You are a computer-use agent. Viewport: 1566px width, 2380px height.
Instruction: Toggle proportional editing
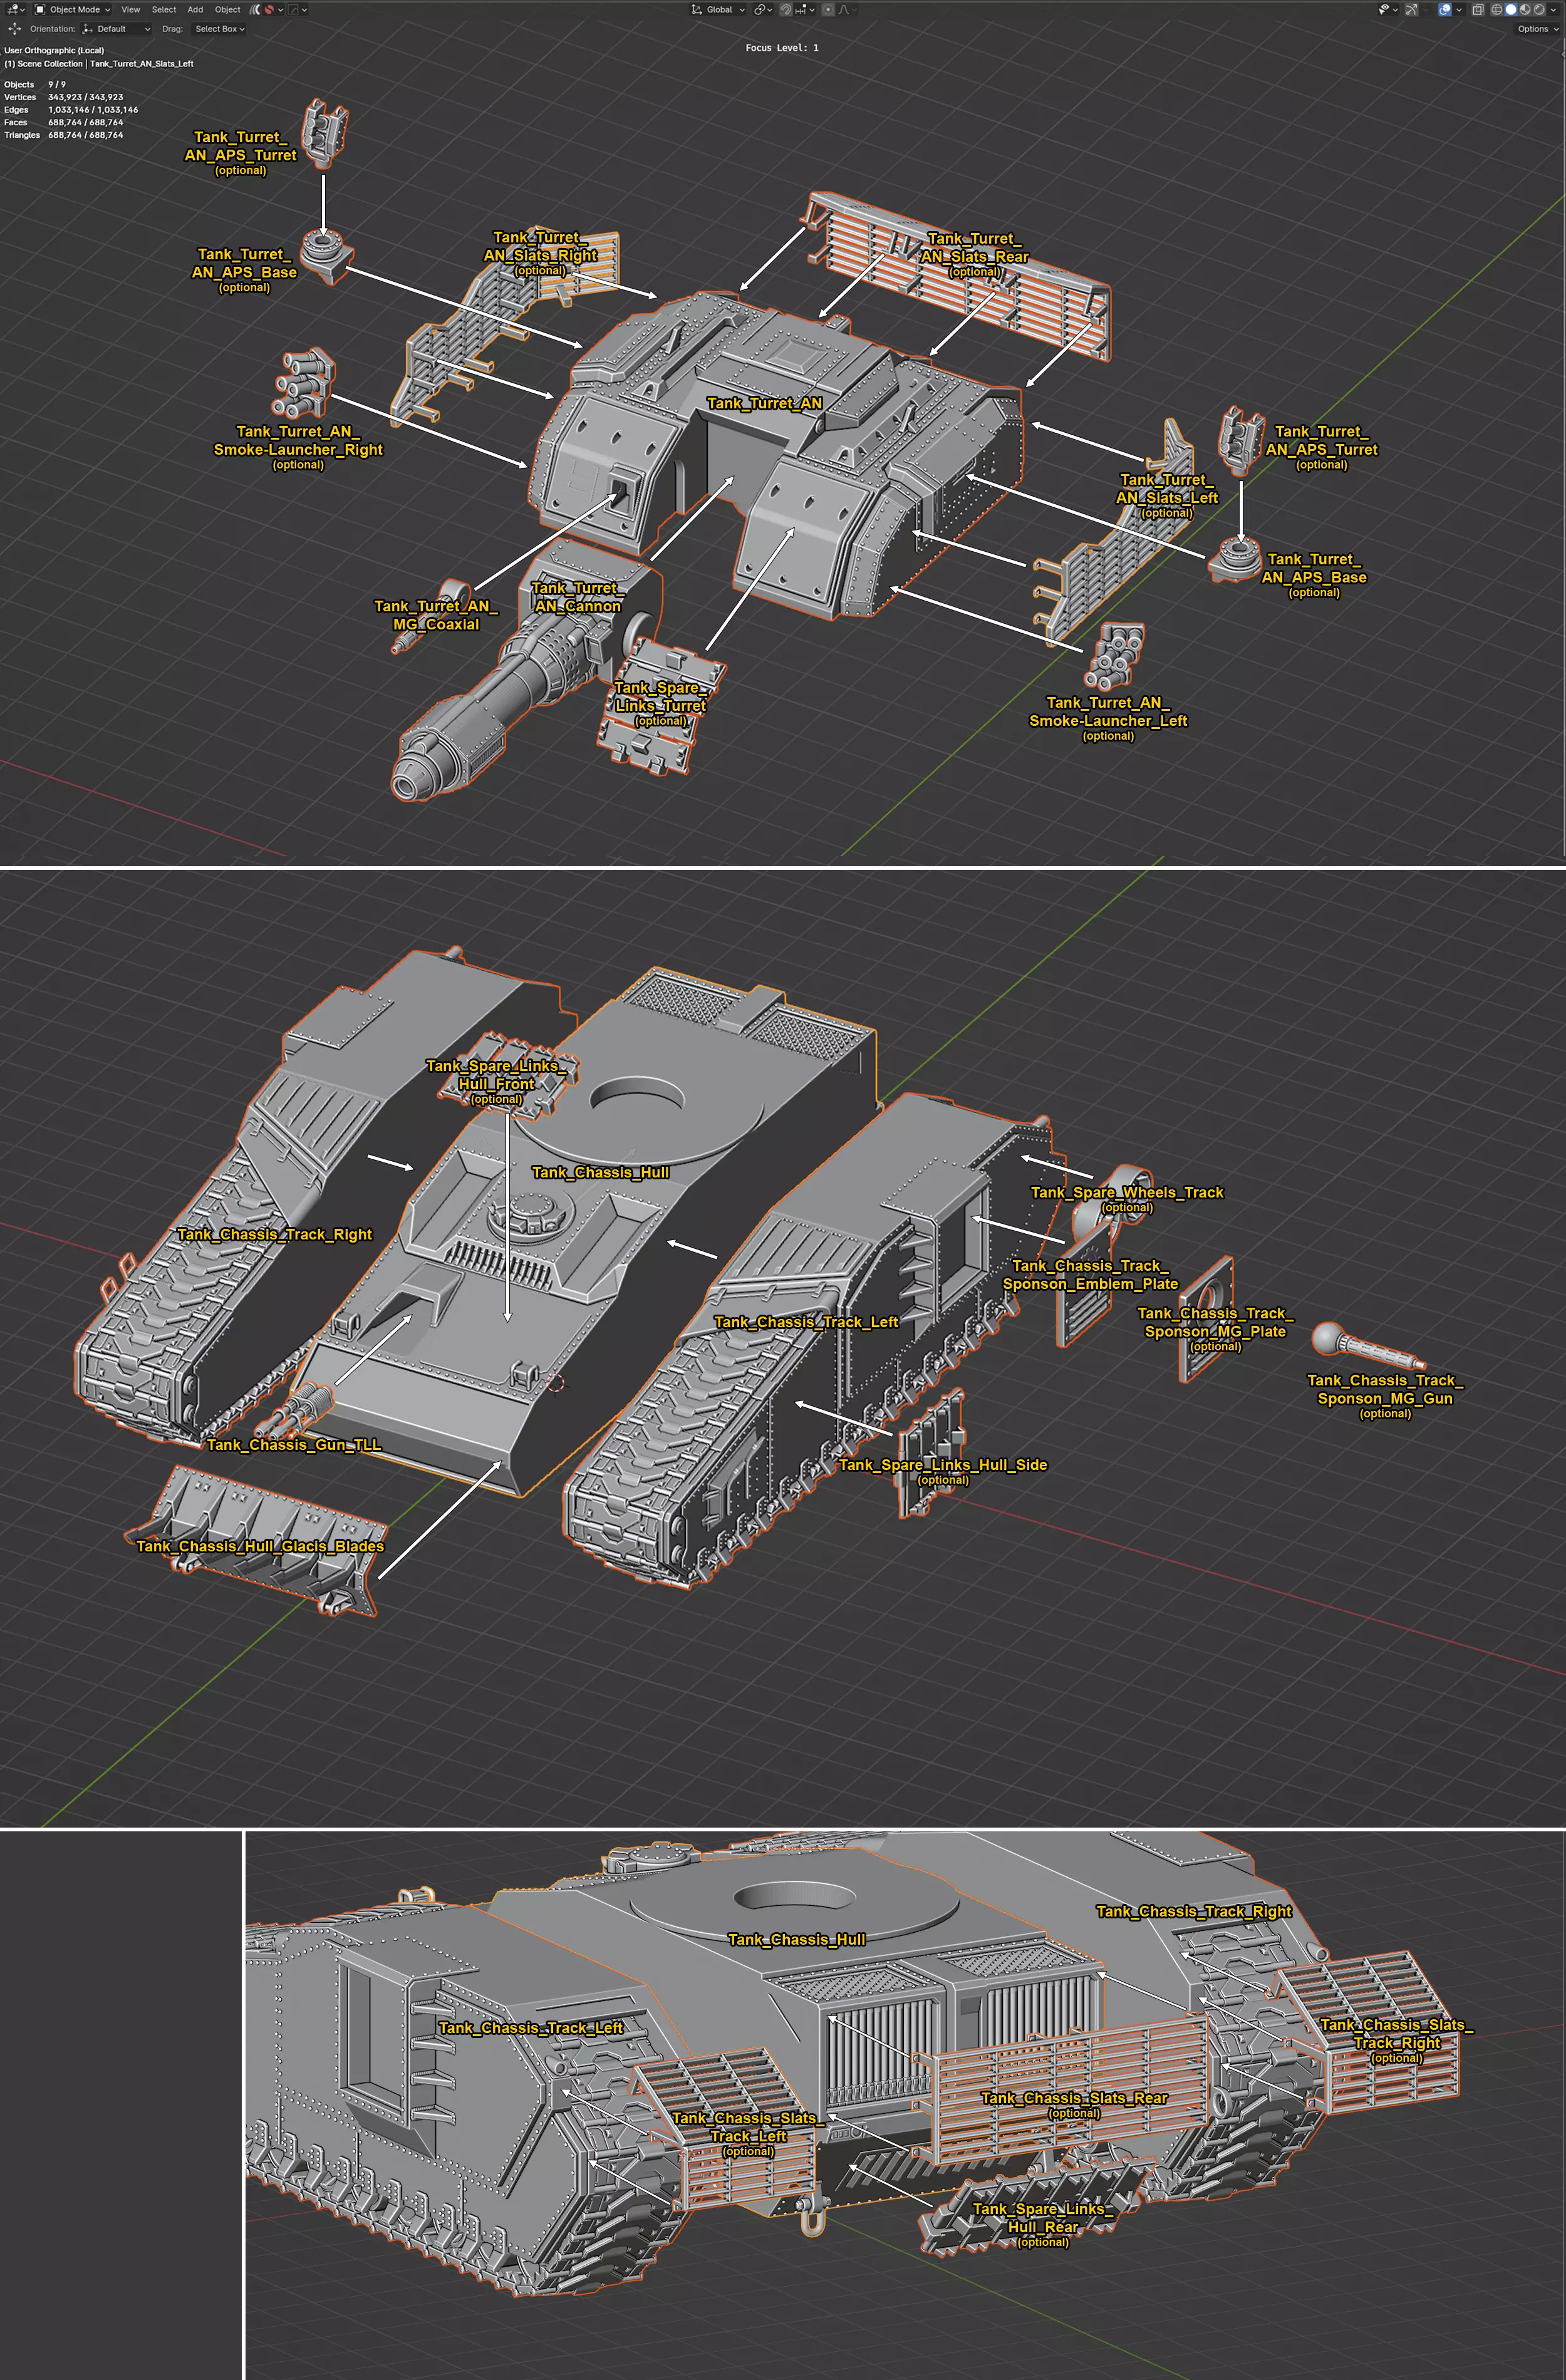(829, 9)
